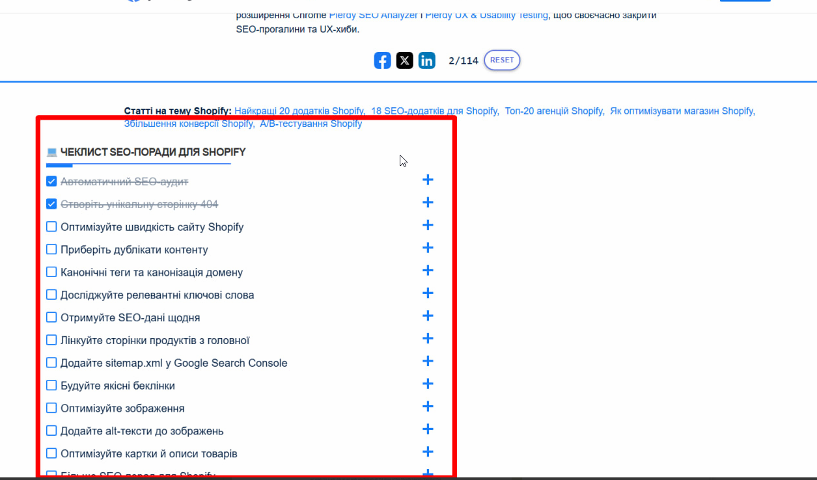
Task: Click the 'Статті на тему Shopify:' label
Action: 178,111
